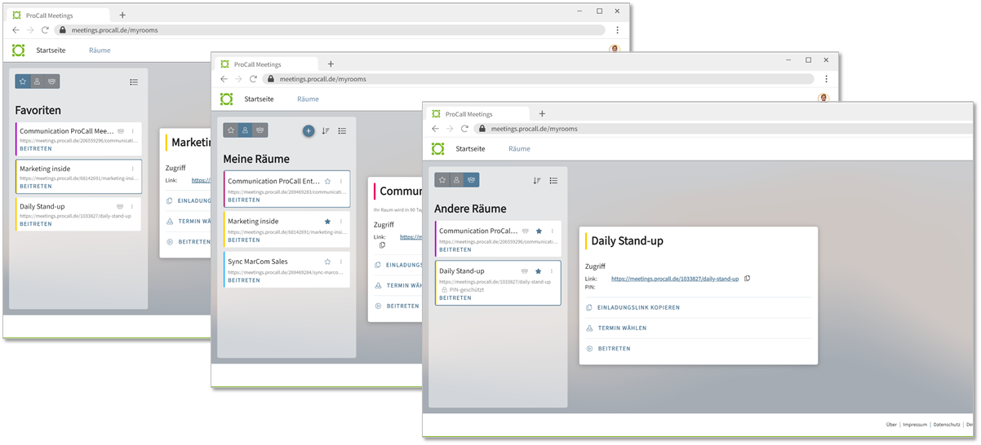Switch to list view in Favoriten panel
Screen dimensions: 981x445
(x=134, y=82)
